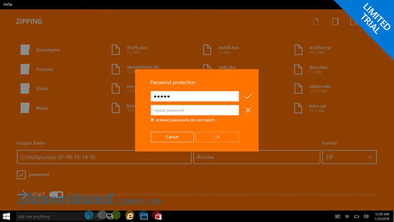Open the Music folder

pos(34,108)
